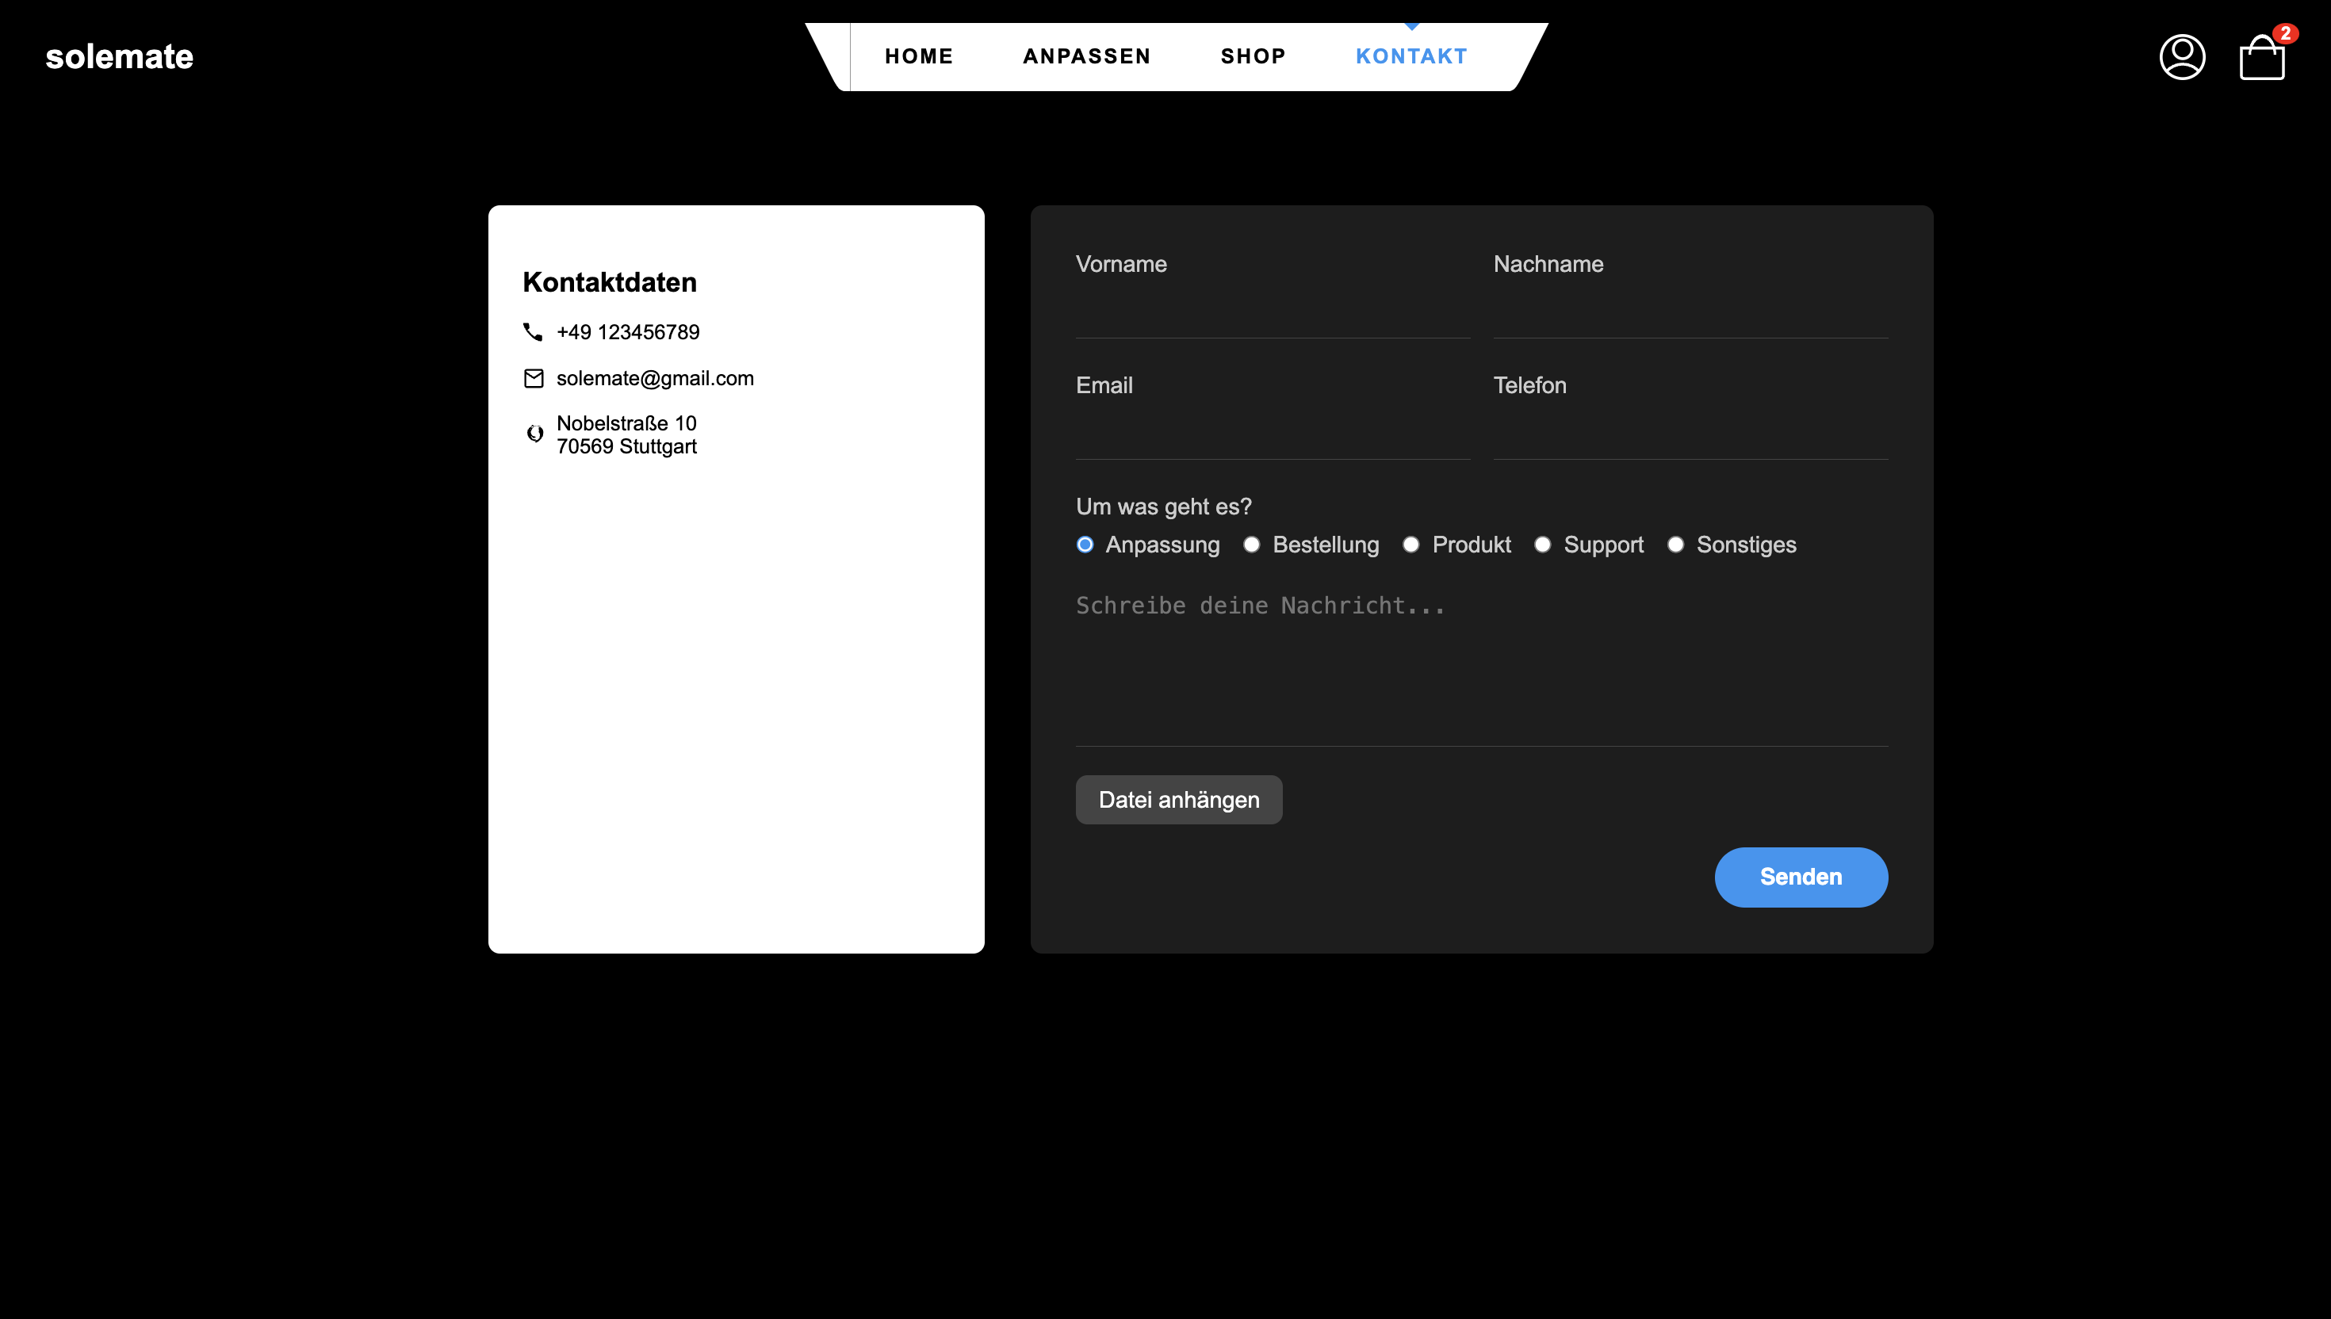
Task: Select the Support radio option
Action: tap(1542, 545)
